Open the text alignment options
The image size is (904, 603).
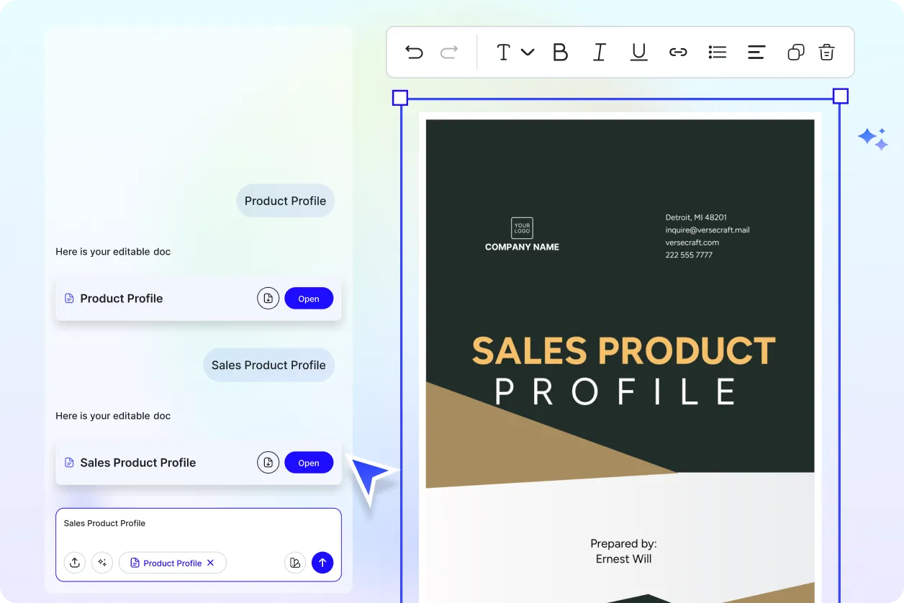pos(756,52)
